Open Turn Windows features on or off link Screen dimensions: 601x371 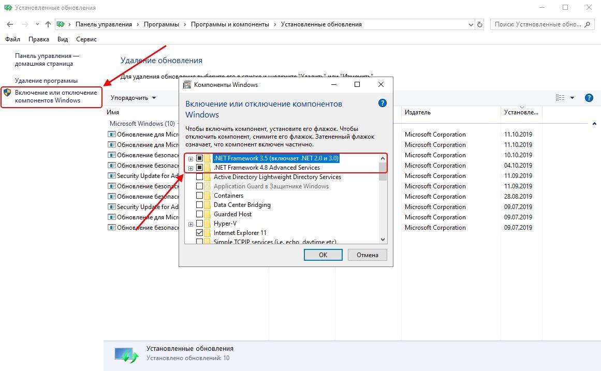click(x=55, y=96)
